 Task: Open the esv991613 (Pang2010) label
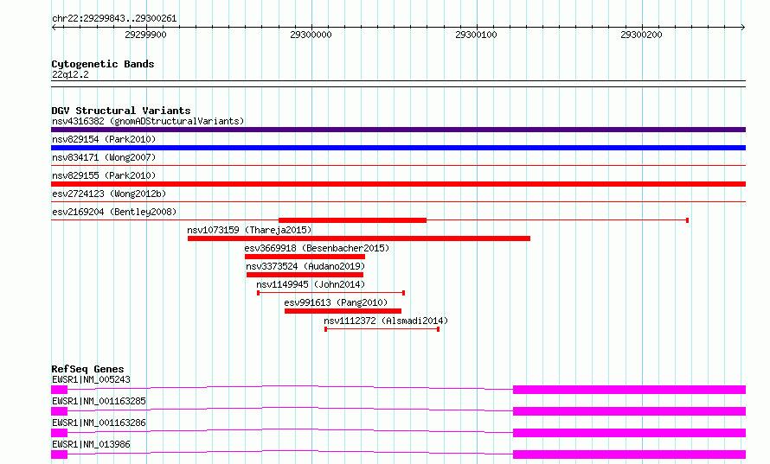[336, 302]
